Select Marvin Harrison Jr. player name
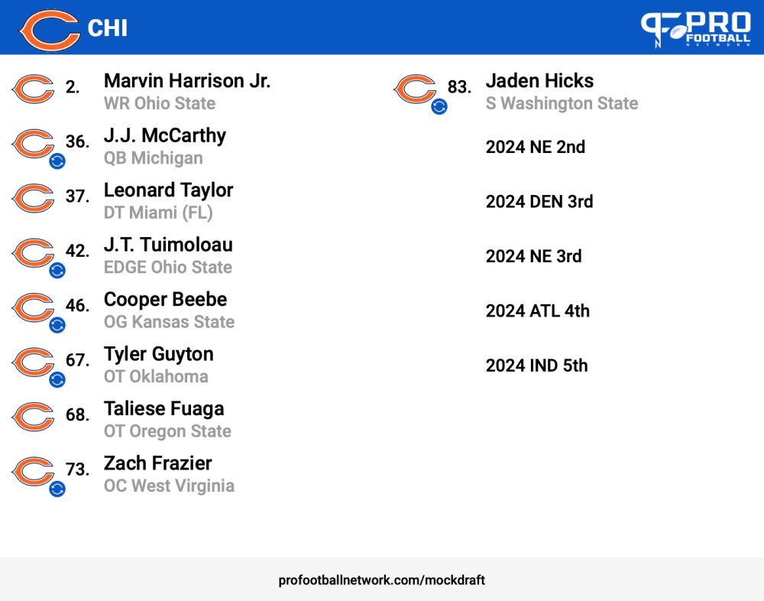Image resolution: width=764 pixels, height=601 pixels. coord(187,81)
